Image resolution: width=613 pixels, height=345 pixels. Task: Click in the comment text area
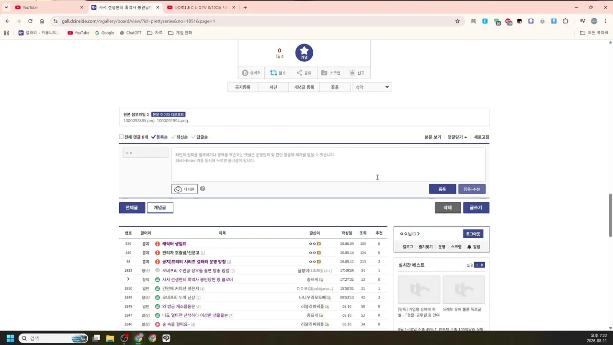click(329, 164)
